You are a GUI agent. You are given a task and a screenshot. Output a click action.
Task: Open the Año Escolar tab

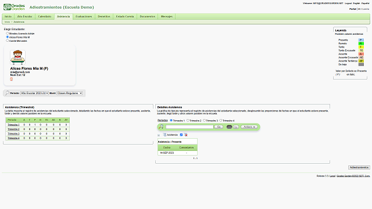click(24, 16)
